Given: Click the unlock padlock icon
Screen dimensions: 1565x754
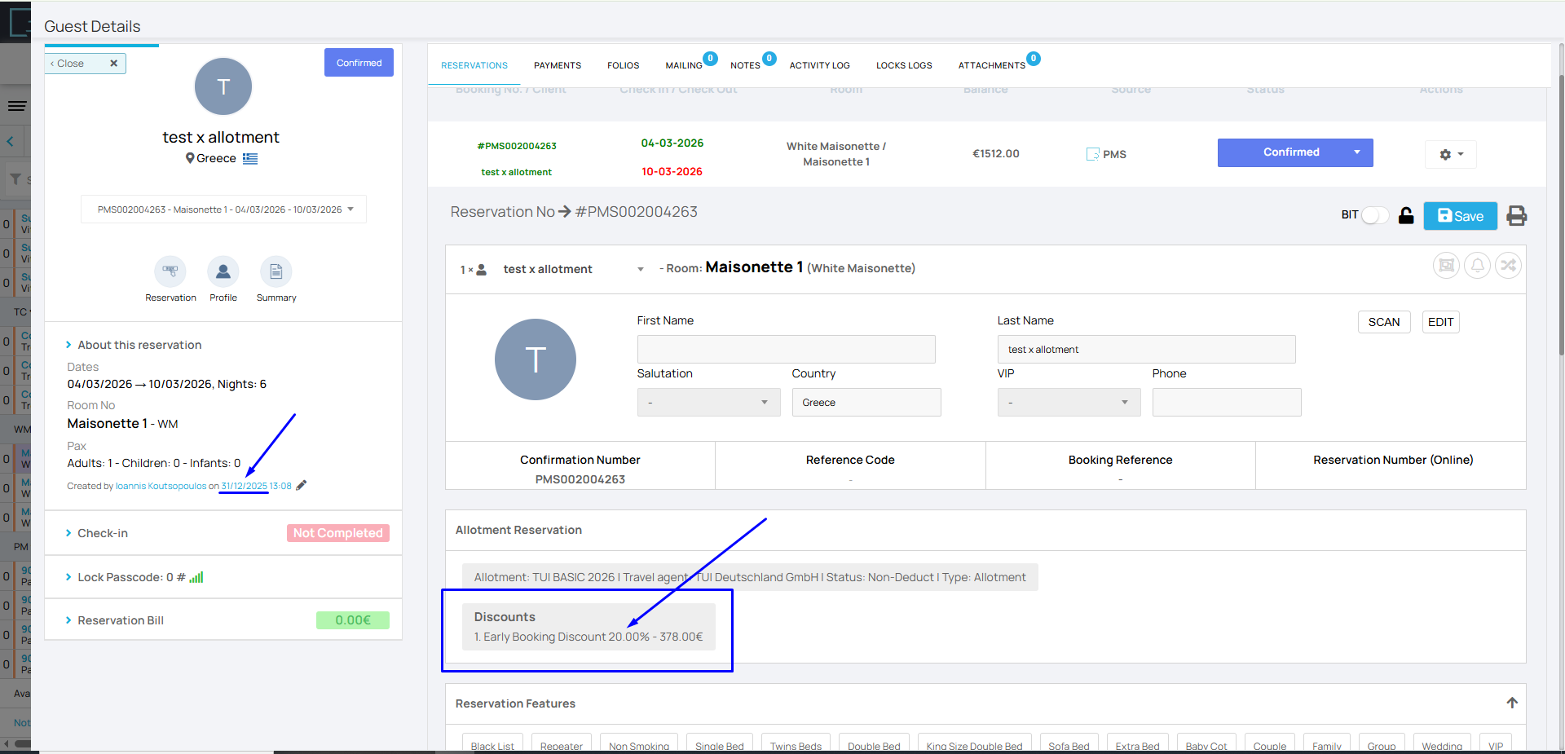Looking at the screenshot, I should [1406, 216].
